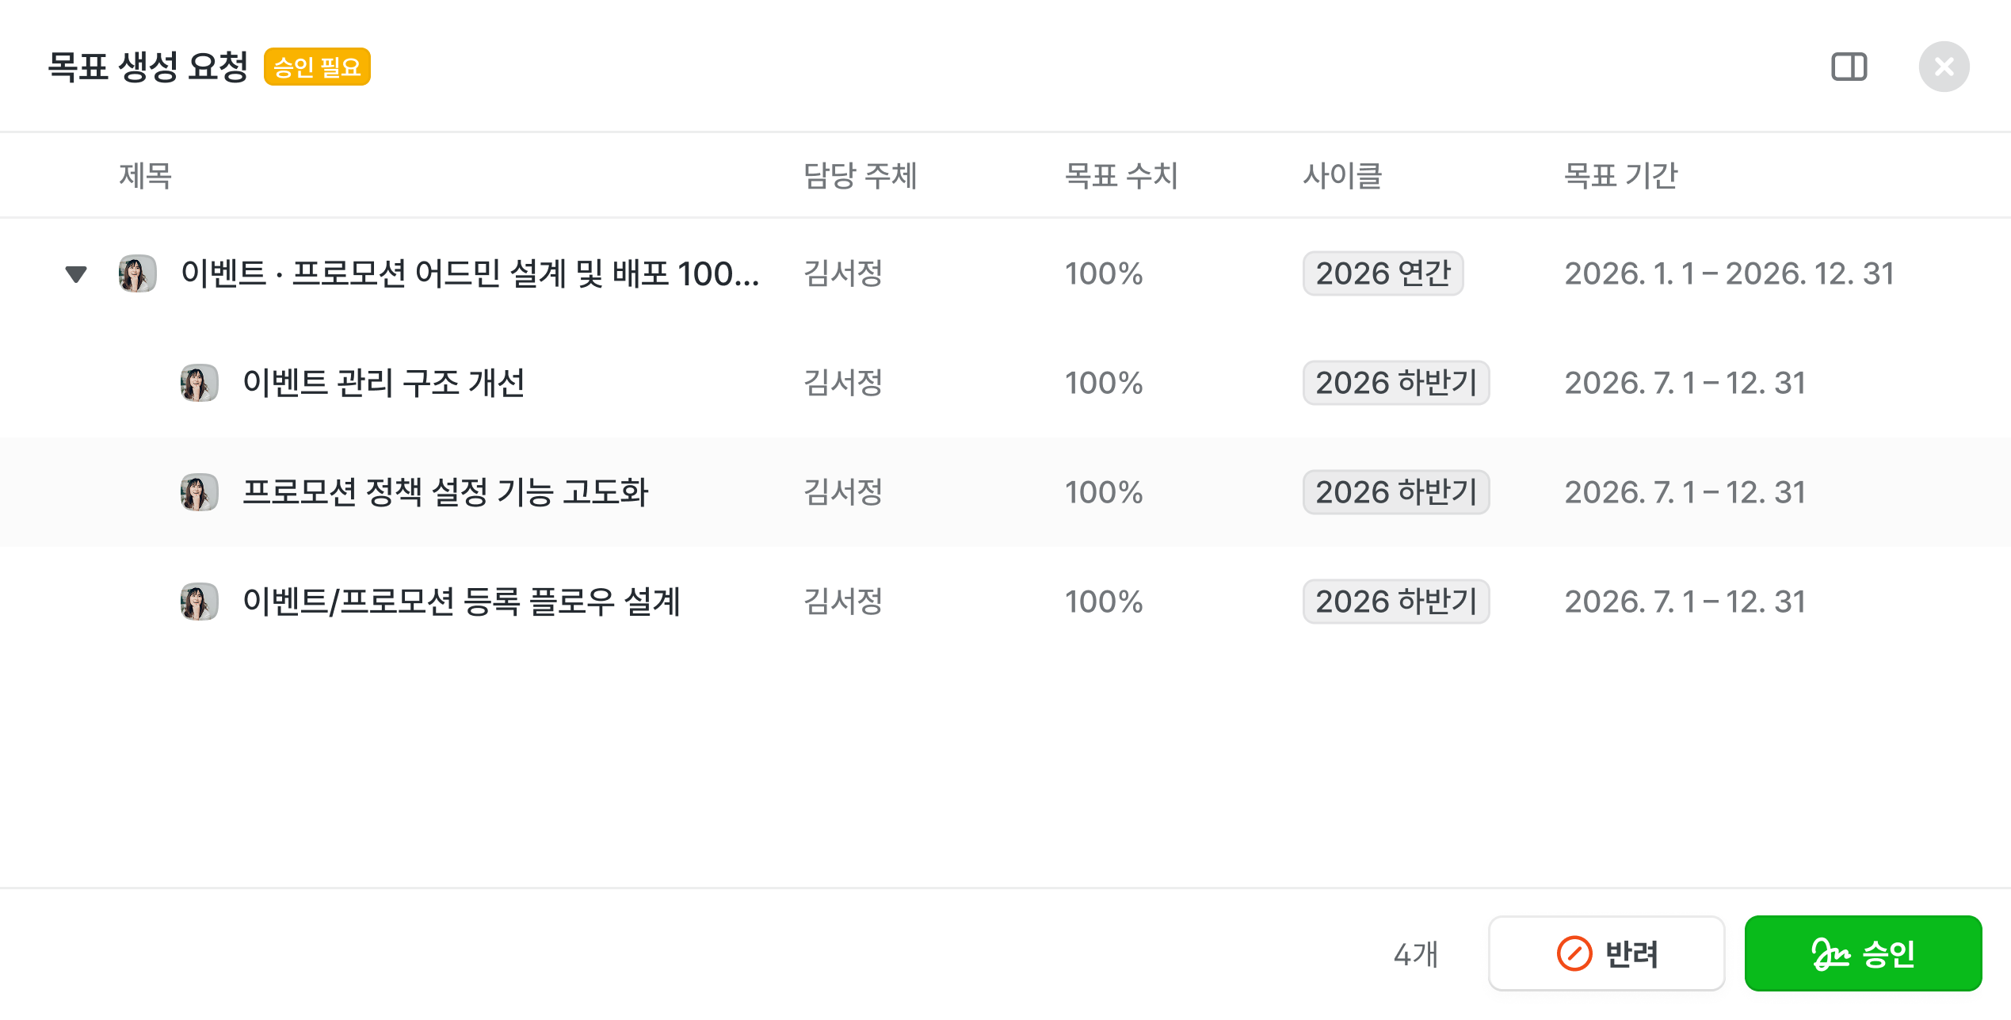This screenshot has height=1020, width=2011.
Task: Click the 담당 주체 column header
Action: tap(860, 175)
